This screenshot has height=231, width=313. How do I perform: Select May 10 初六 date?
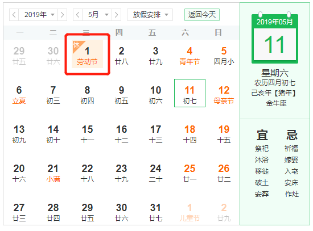point(155,95)
